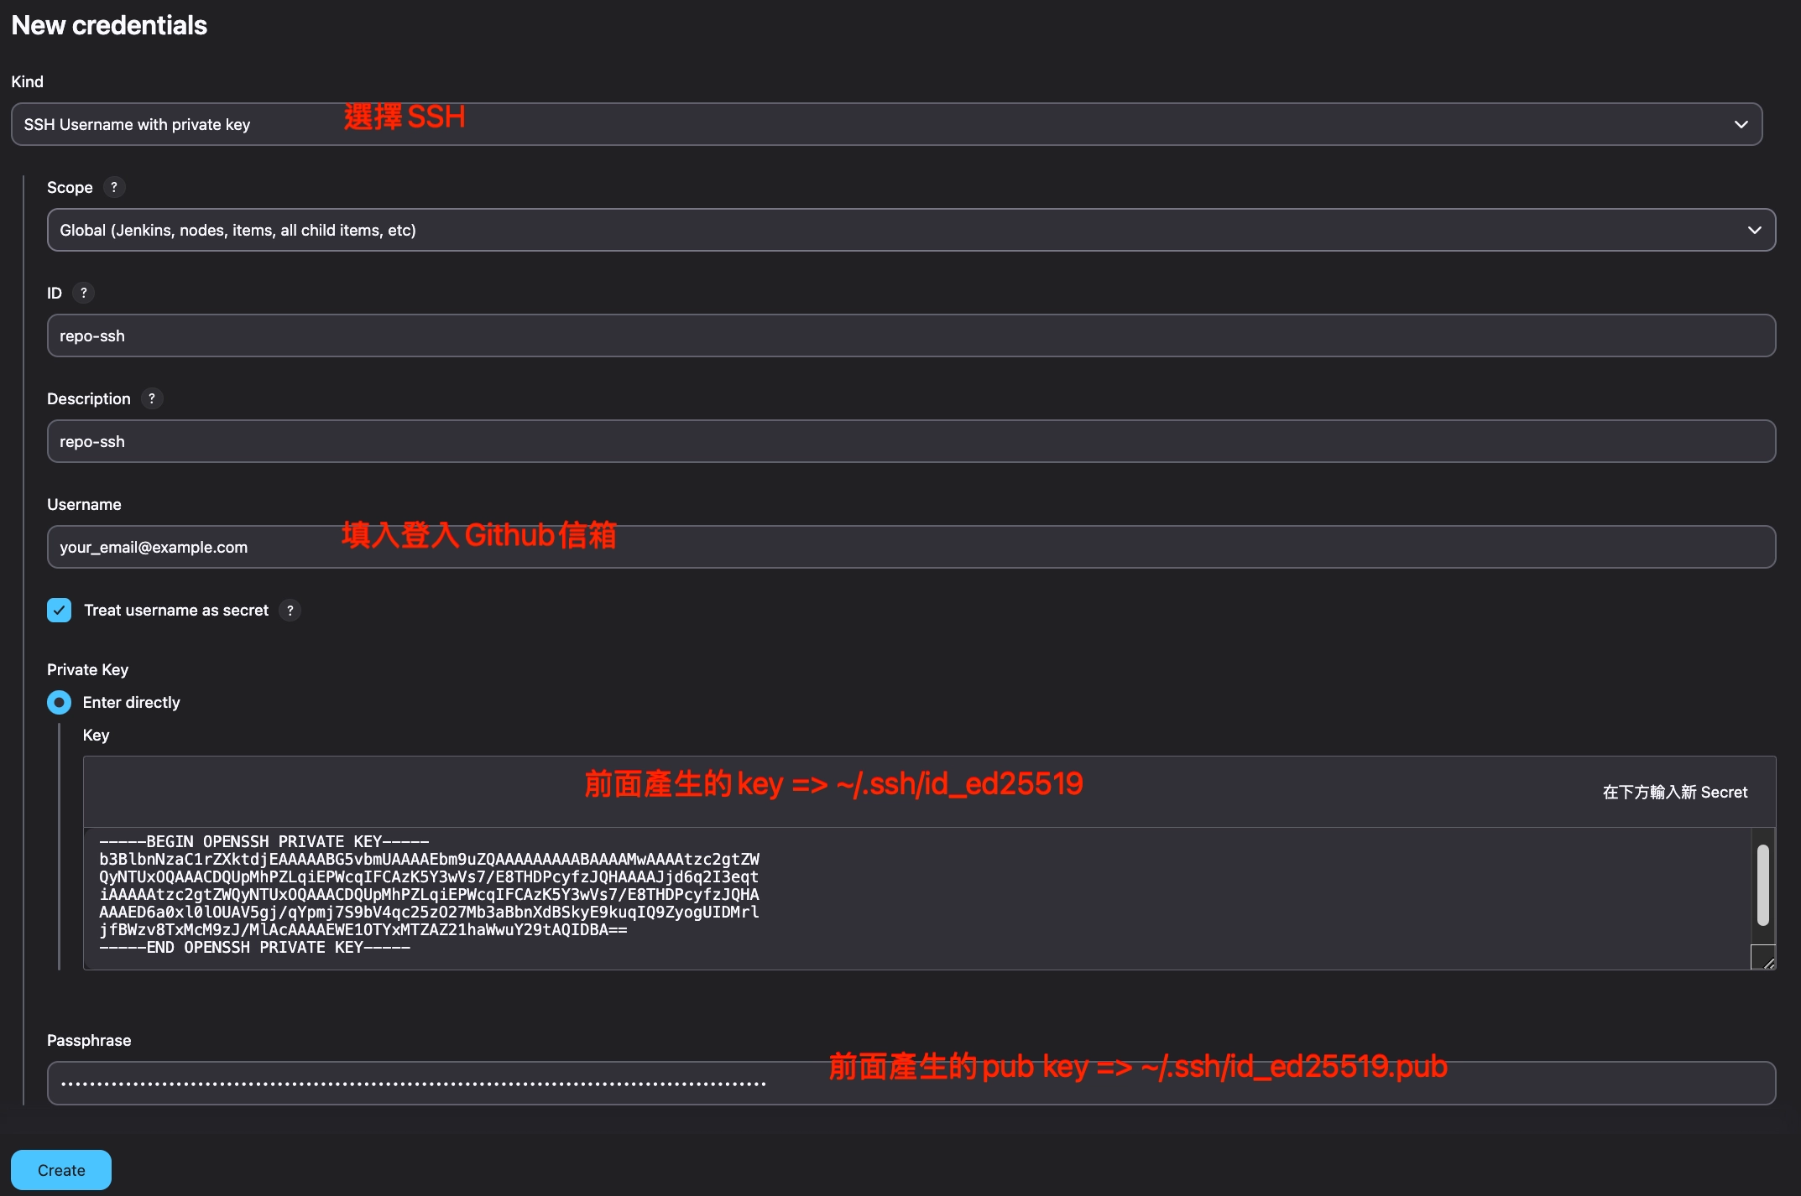This screenshot has width=1801, height=1196.
Task: Click the ID input field containing repo-ssh
Action: 911,335
